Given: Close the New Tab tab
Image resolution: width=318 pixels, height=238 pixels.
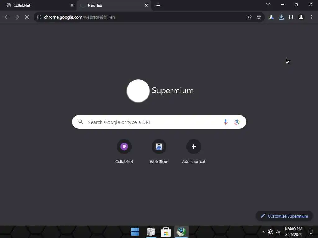Looking at the screenshot, I should tap(146, 5).
